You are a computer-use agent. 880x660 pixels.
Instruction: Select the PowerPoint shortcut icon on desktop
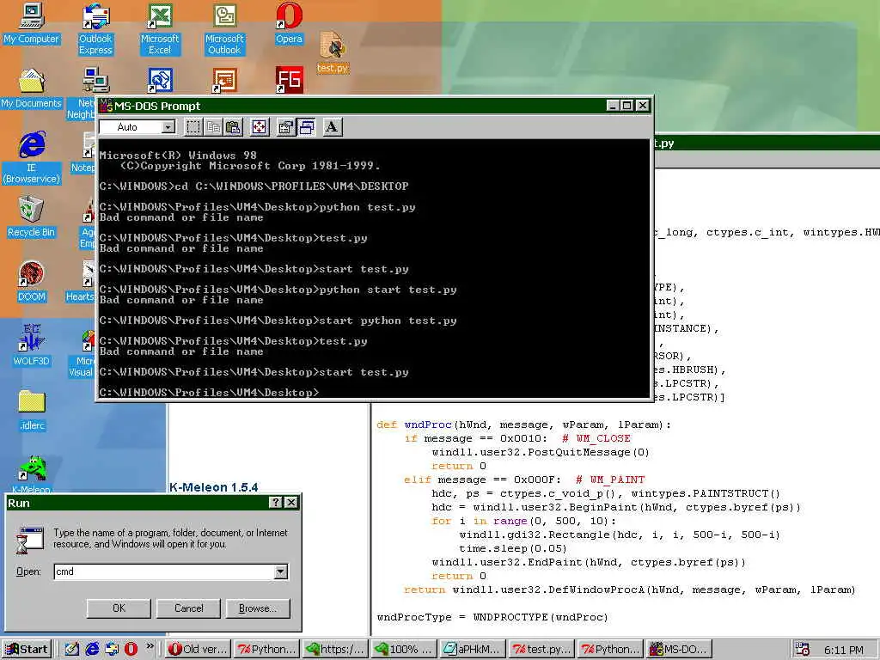tap(224, 80)
